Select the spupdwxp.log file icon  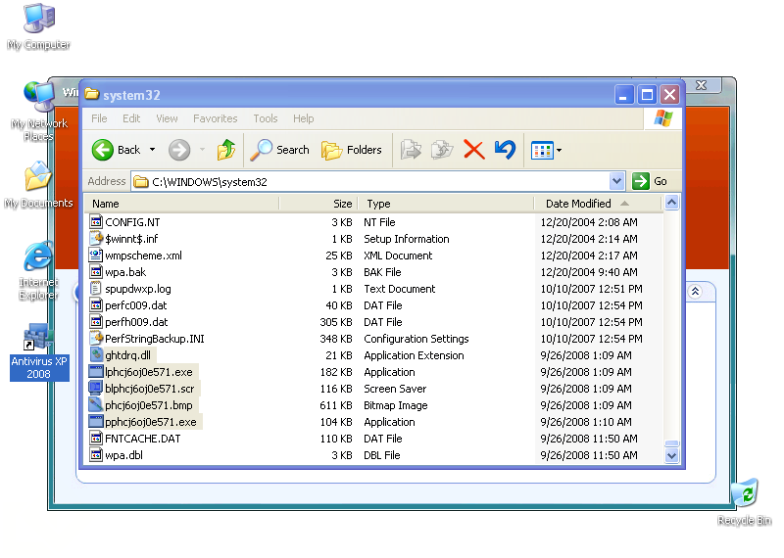[96, 288]
